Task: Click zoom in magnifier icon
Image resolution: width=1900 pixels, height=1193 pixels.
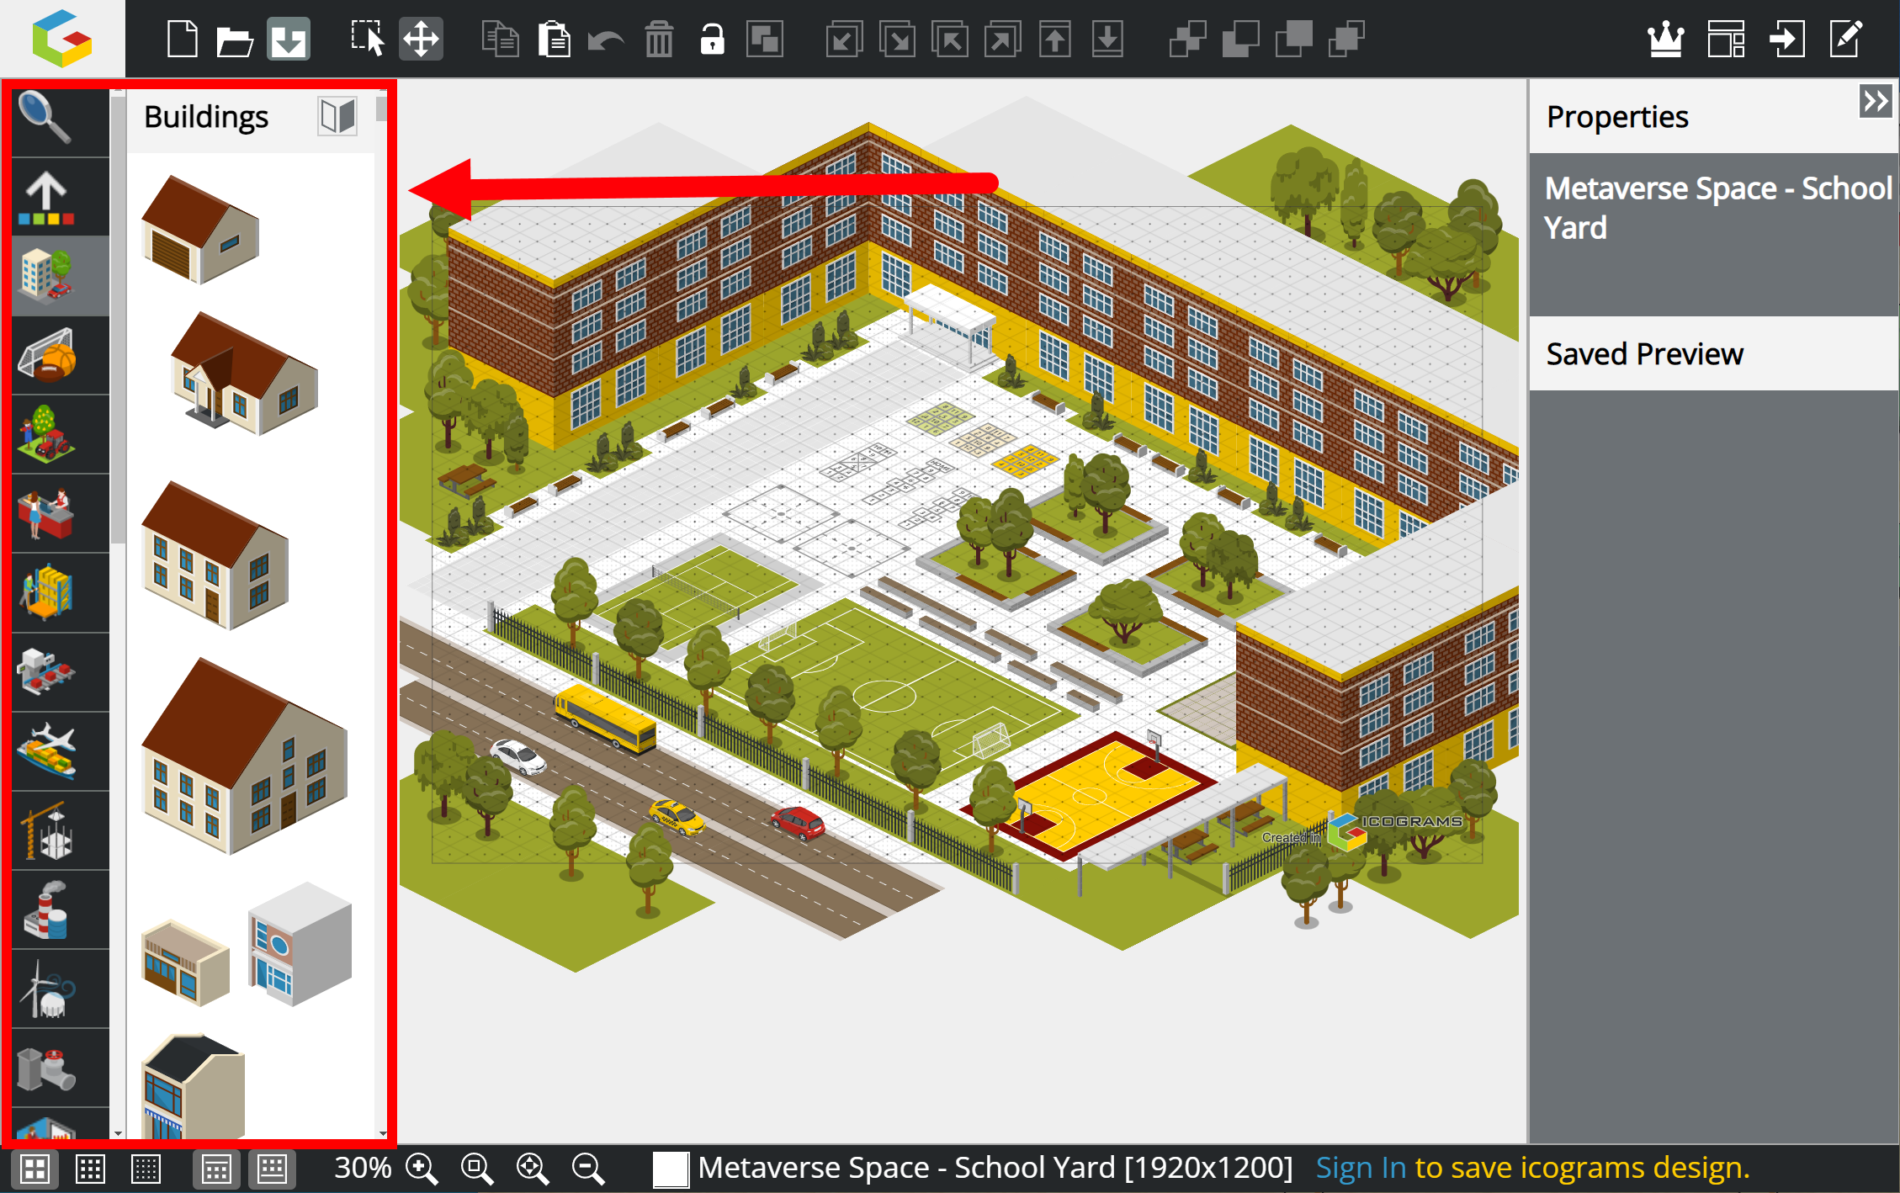Action: (421, 1169)
